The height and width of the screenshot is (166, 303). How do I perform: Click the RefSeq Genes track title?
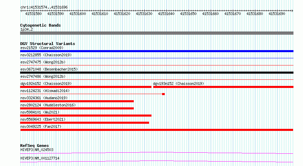(35, 146)
